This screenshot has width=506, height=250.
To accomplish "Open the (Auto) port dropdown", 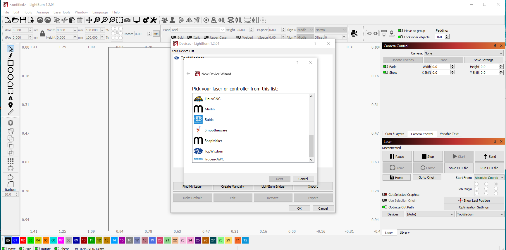I will tap(430, 214).
